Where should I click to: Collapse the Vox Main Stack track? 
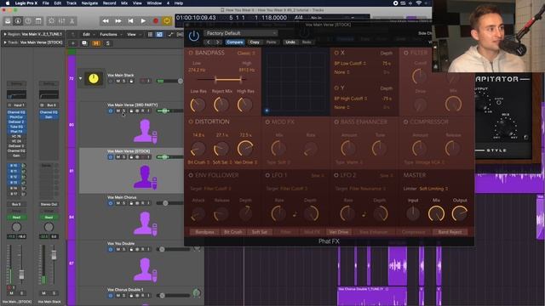(80, 78)
